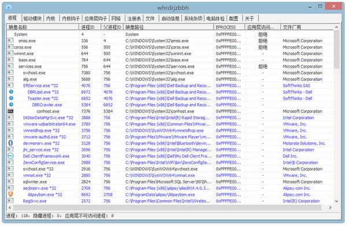Click the C:\WINDOWS\SysWOW64\vmnat.exe path
This screenshot has width=347, height=226.
tap(160, 175)
